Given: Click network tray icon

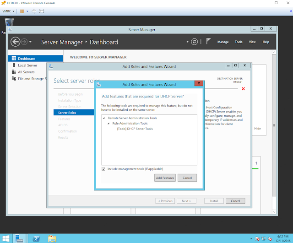Looking at the screenshot, I should click(264, 239).
